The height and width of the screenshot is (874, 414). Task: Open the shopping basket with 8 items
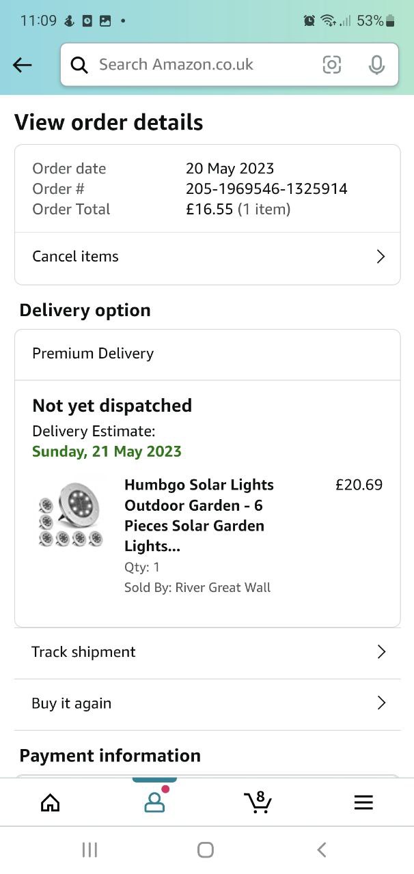click(x=258, y=803)
